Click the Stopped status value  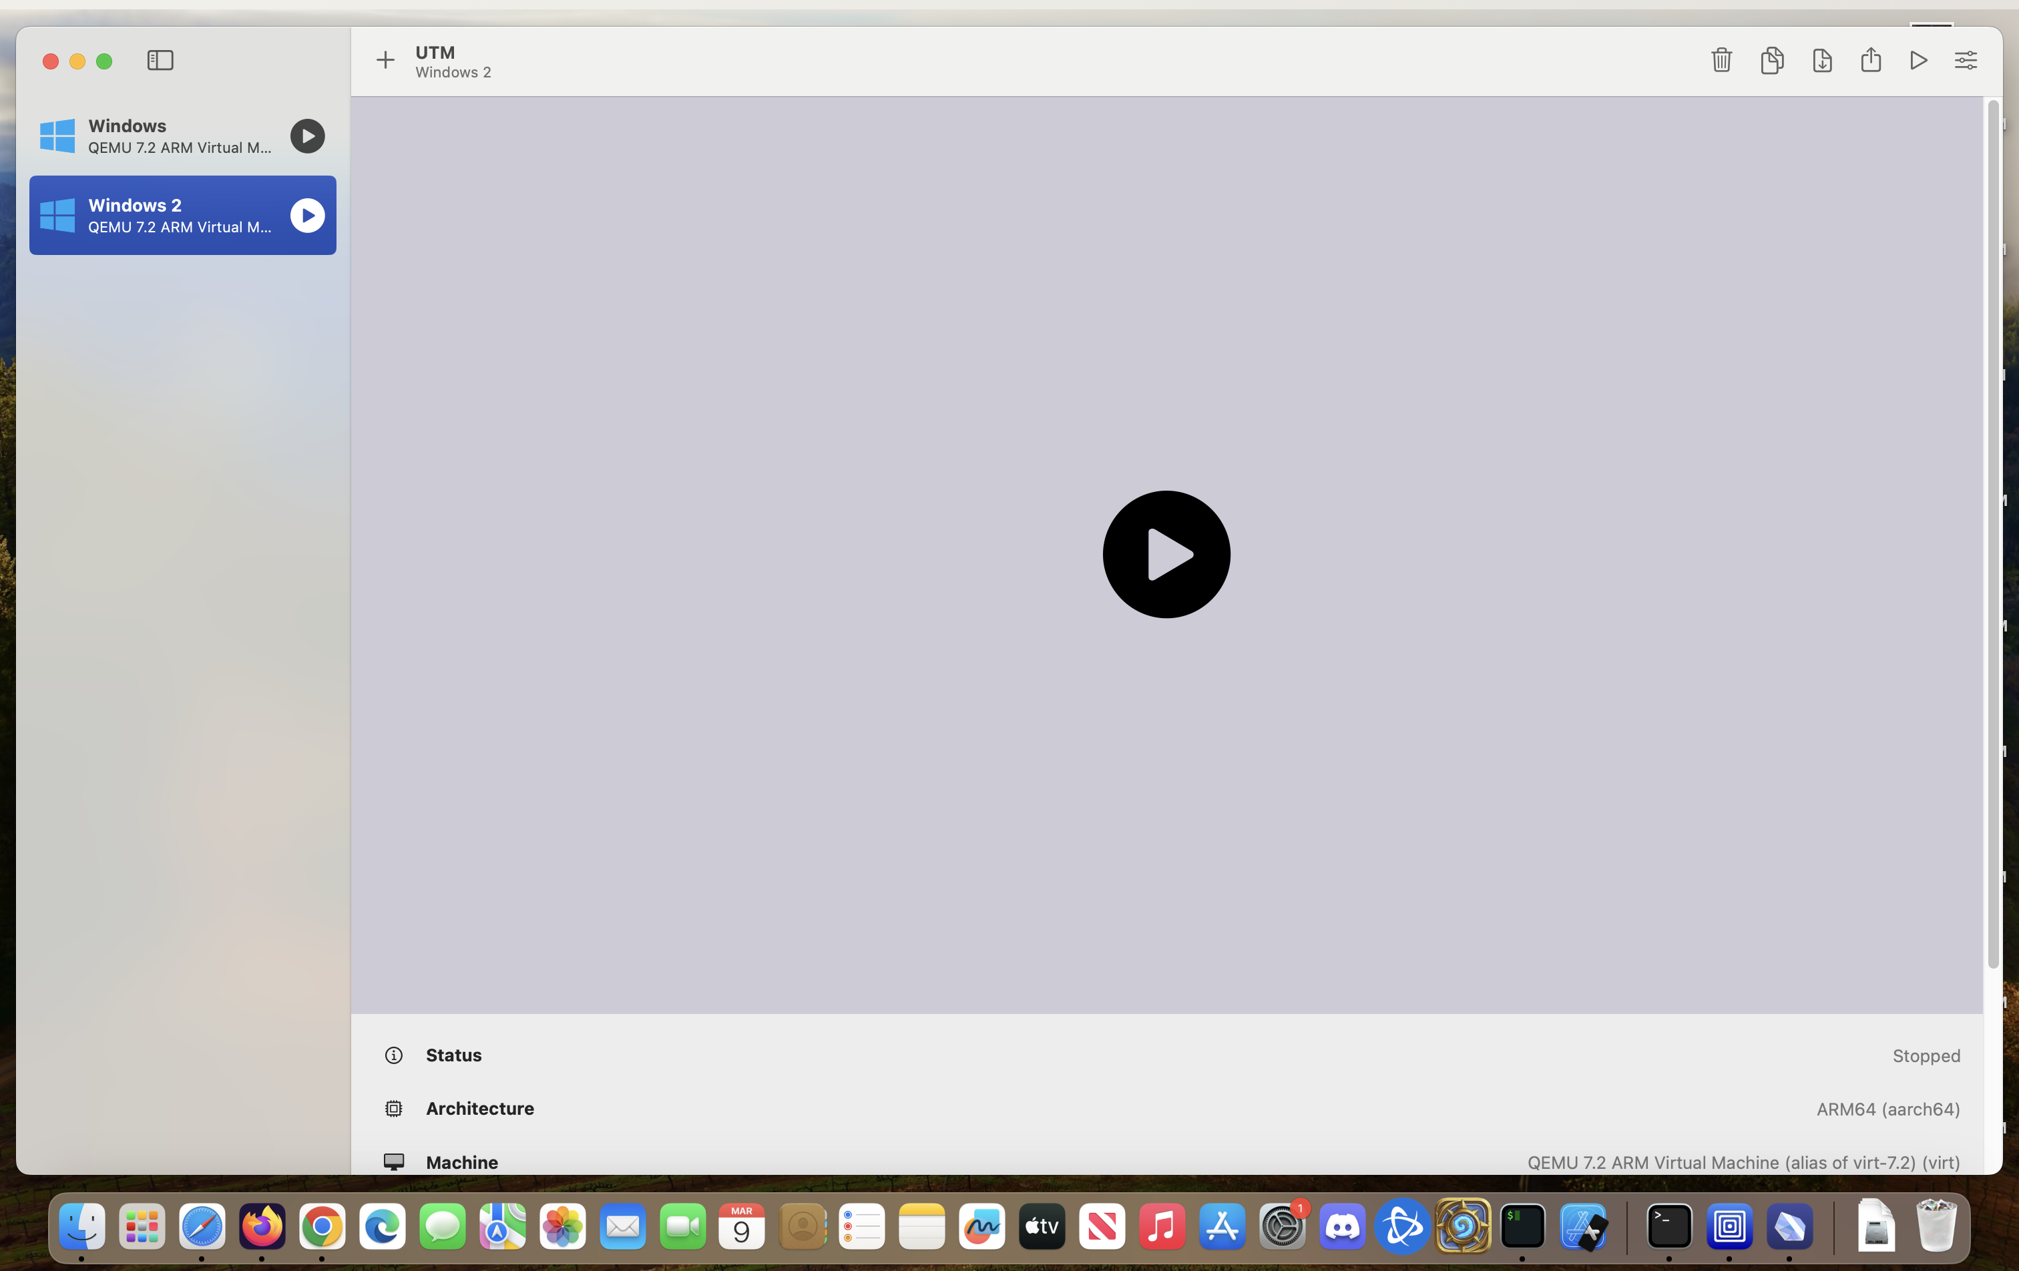click(x=1925, y=1055)
